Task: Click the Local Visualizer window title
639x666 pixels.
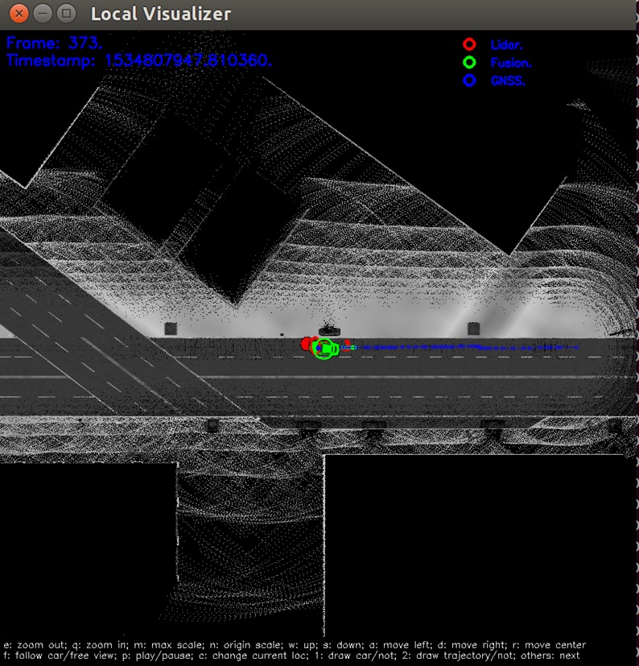Action: tap(161, 14)
